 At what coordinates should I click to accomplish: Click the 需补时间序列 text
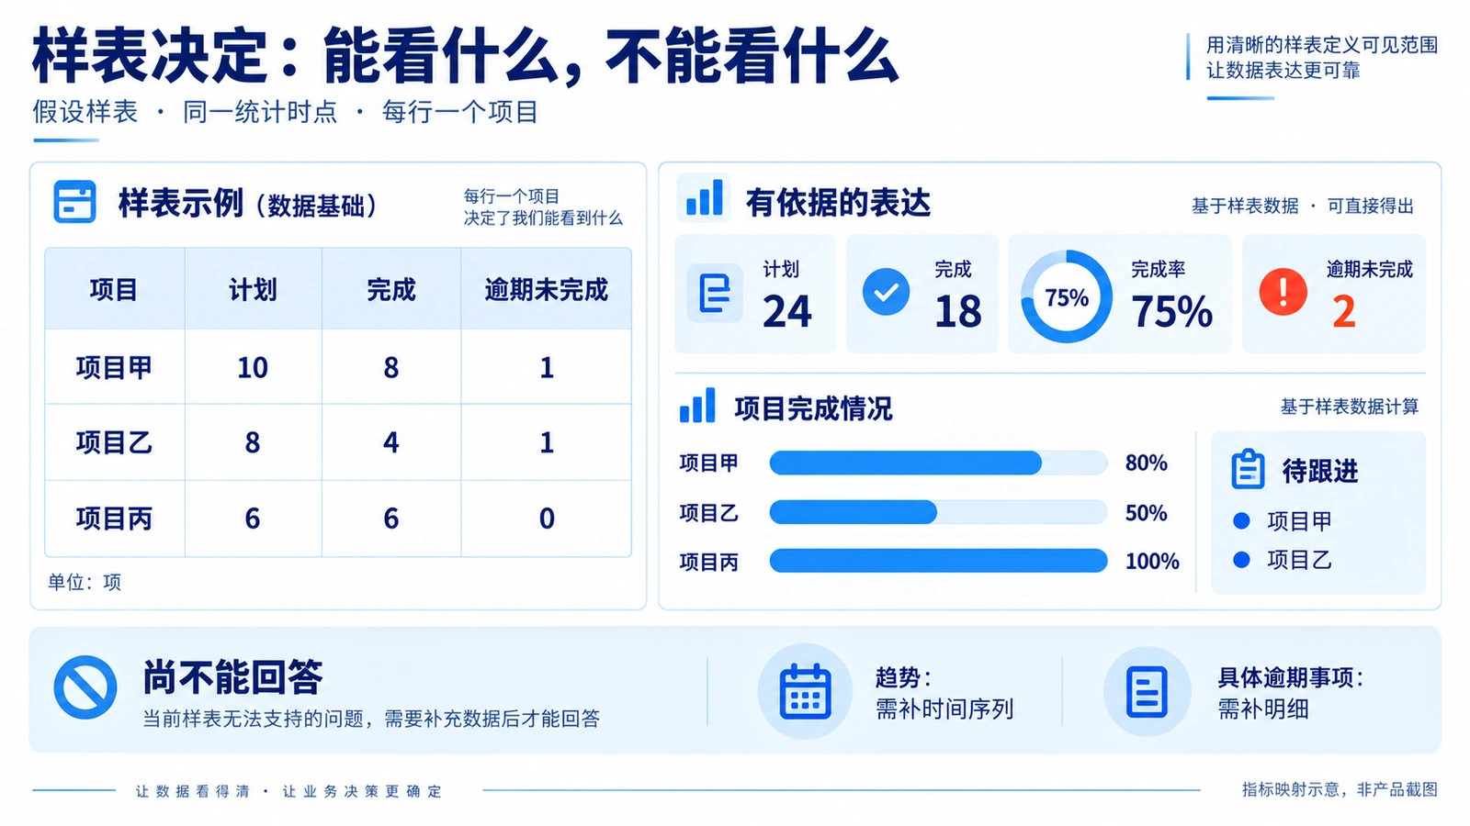tap(944, 709)
